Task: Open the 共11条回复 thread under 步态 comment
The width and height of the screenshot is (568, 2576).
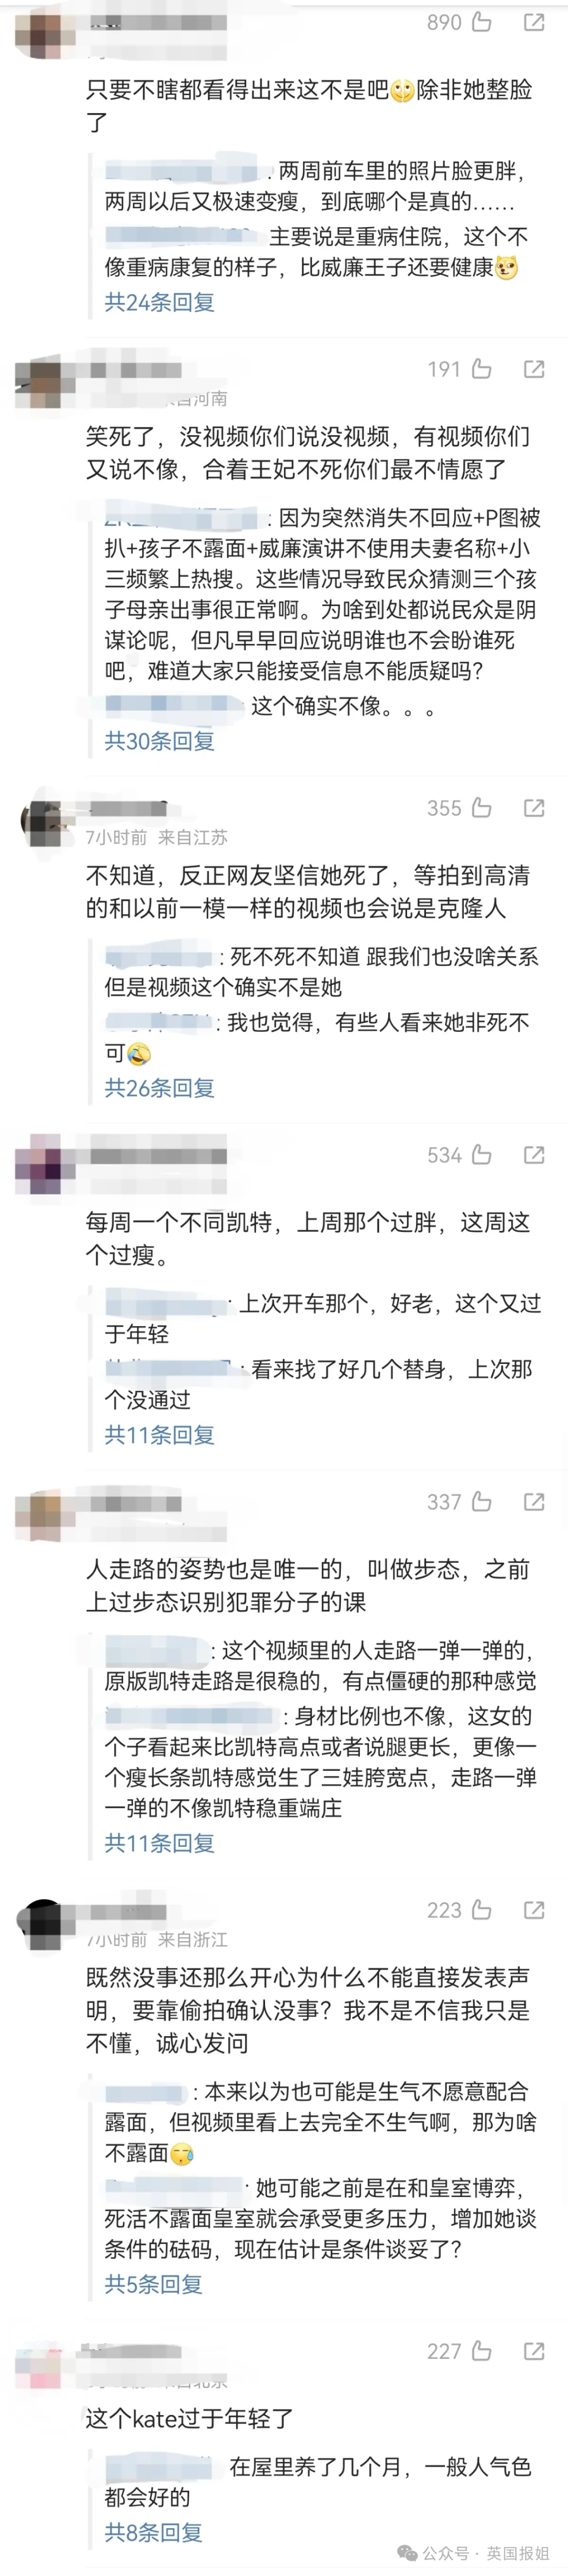Action: click(160, 1843)
